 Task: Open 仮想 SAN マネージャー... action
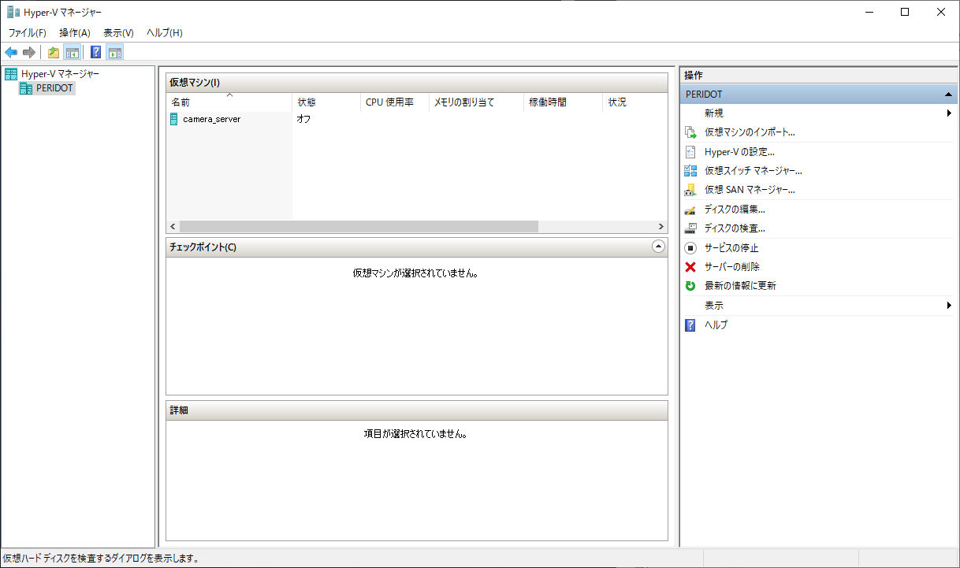[x=750, y=190]
